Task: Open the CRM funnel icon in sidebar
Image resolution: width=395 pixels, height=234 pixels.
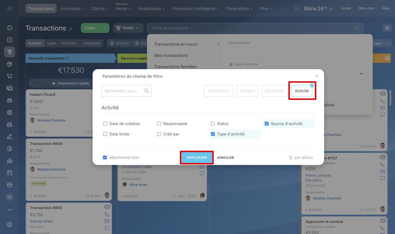Action: pyautogui.click(x=10, y=52)
